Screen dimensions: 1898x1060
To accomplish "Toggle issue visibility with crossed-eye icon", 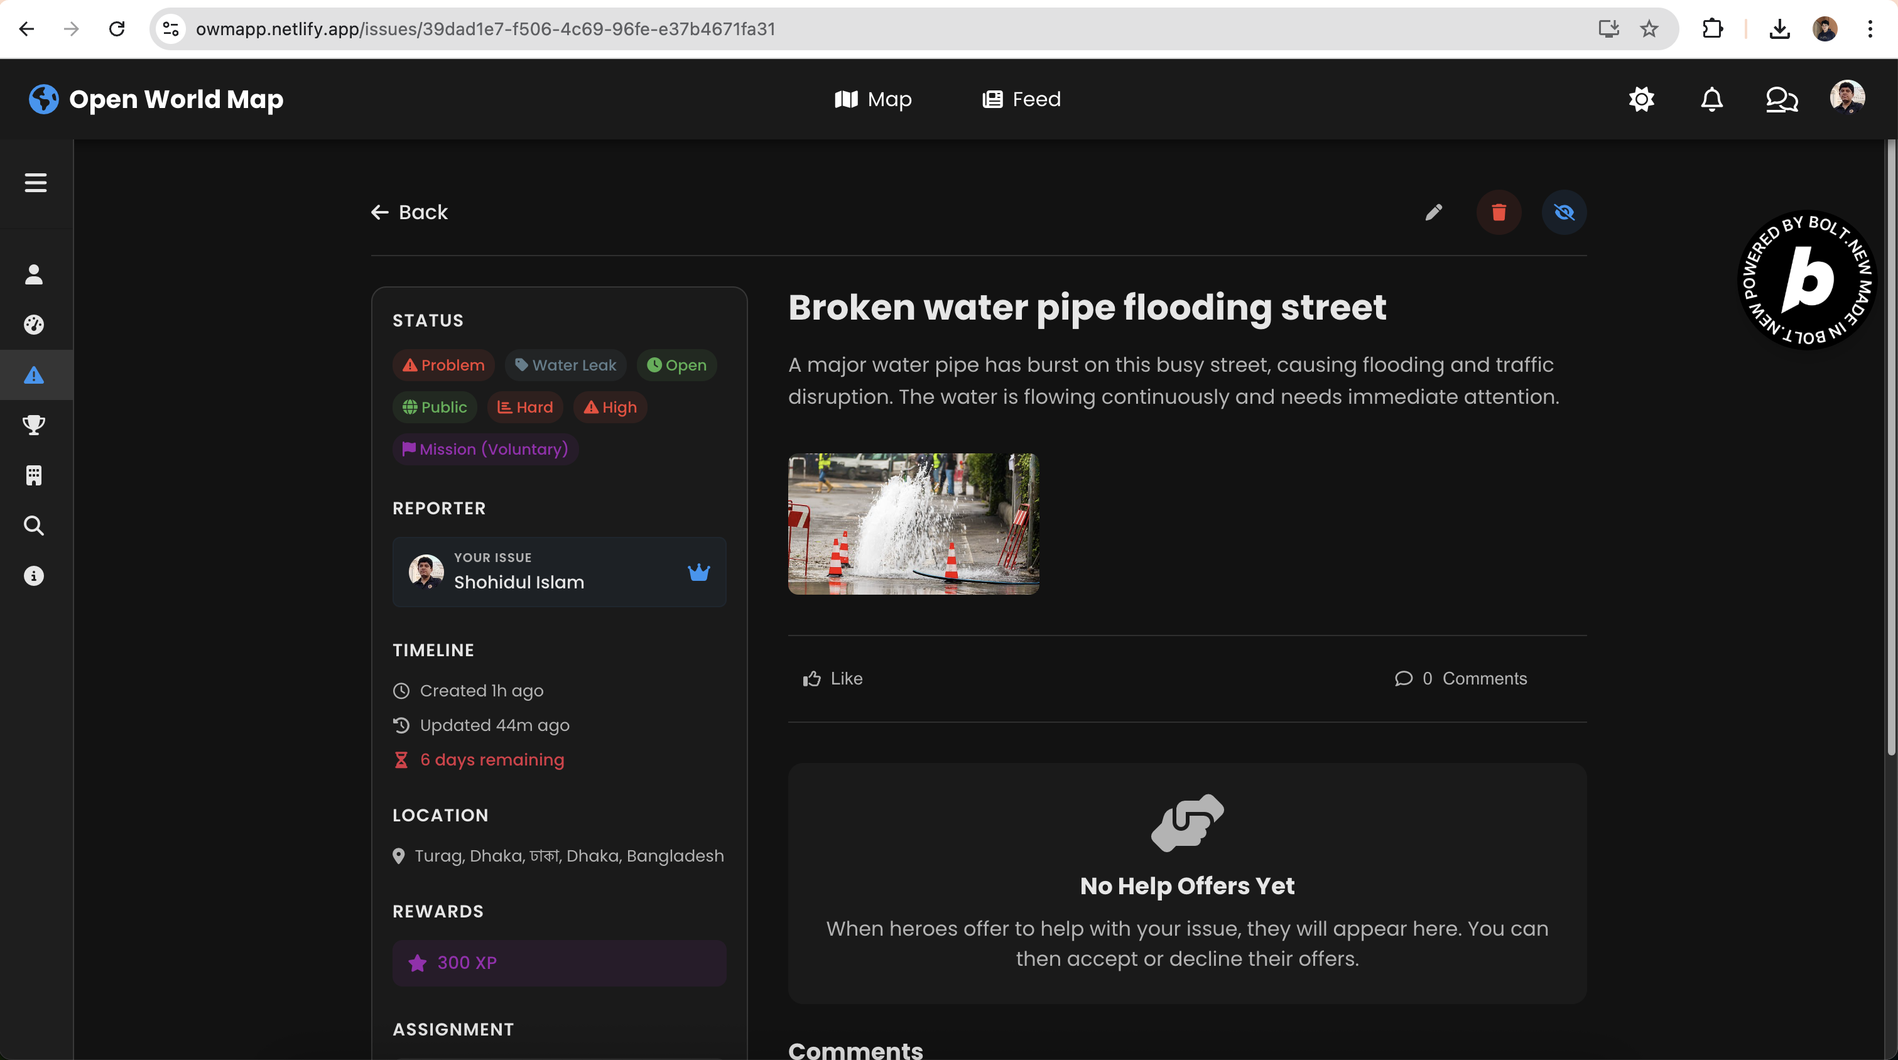I will [x=1563, y=212].
